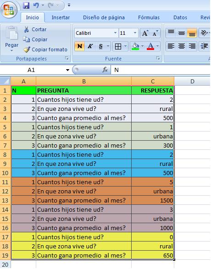Image resolution: width=211 pixels, height=269 pixels.
Task: Click cell C16 with value 1000
Action: 153,228
